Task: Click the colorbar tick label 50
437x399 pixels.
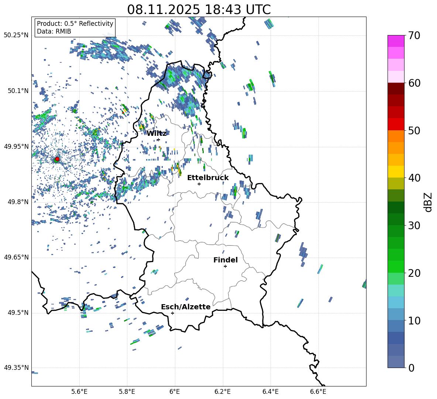Action: (x=414, y=131)
